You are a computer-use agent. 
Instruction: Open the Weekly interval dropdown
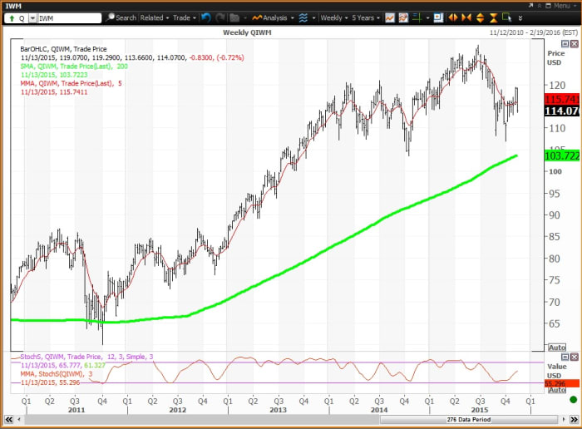[x=334, y=17]
